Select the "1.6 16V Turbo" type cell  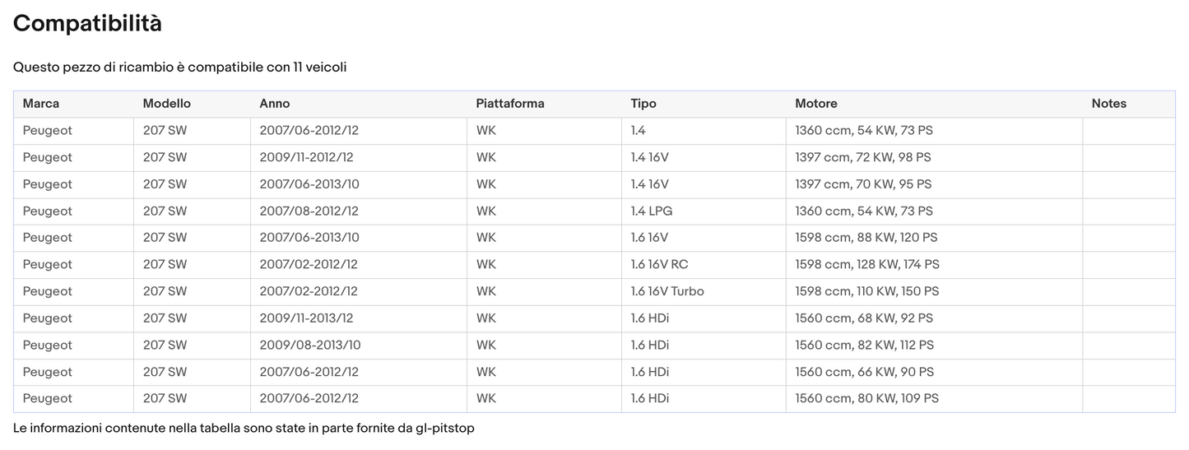pos(667,291)
